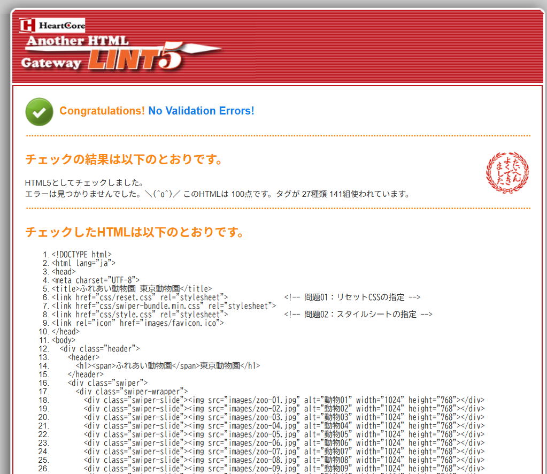Click the h1 東京動物園 code line

[x=168, y=365]
